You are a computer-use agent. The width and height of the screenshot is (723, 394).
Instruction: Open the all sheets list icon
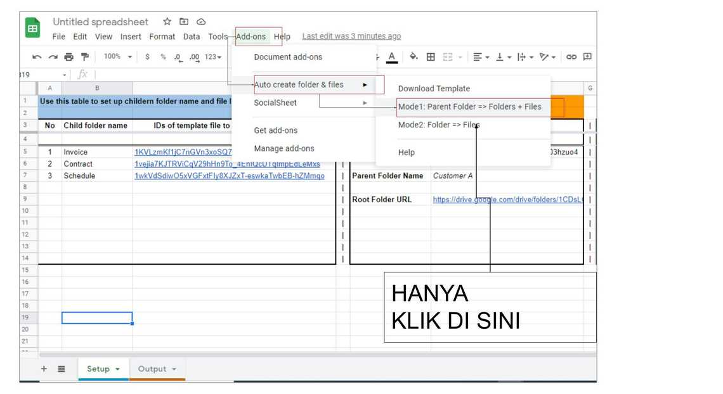click(62, 369)
